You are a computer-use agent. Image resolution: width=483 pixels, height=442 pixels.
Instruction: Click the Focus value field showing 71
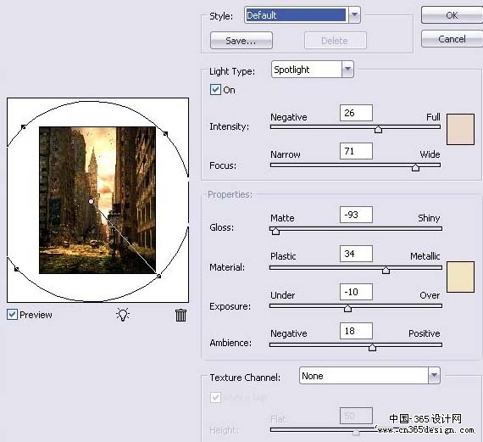click(356, 151)
